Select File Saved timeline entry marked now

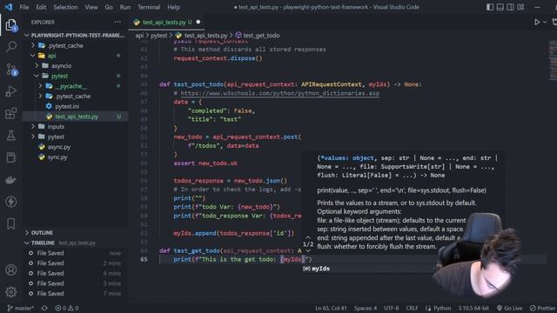tap(75, 253)
